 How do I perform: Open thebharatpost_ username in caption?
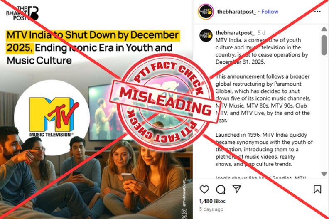[235, 33]
